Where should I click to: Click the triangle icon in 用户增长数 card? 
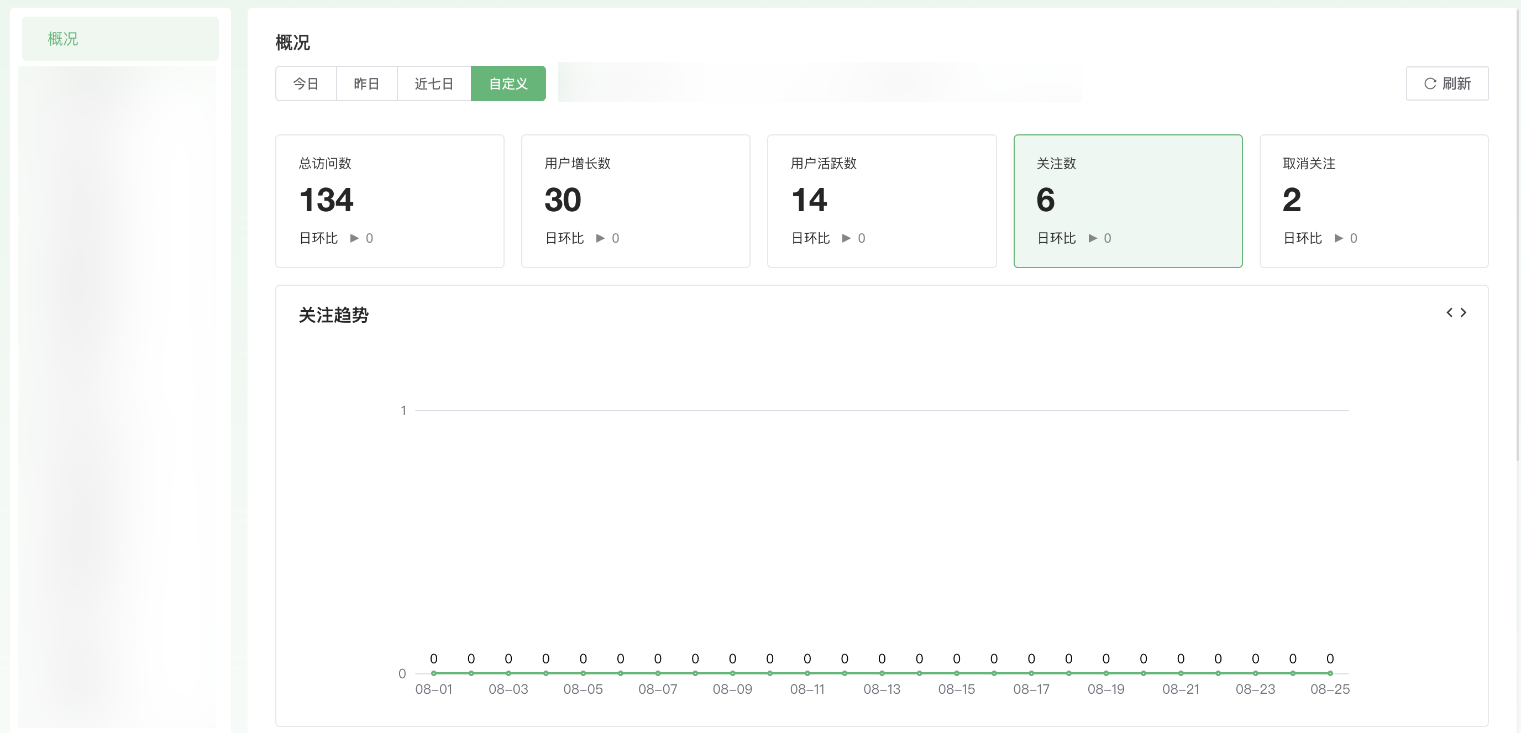pos(600,238)
